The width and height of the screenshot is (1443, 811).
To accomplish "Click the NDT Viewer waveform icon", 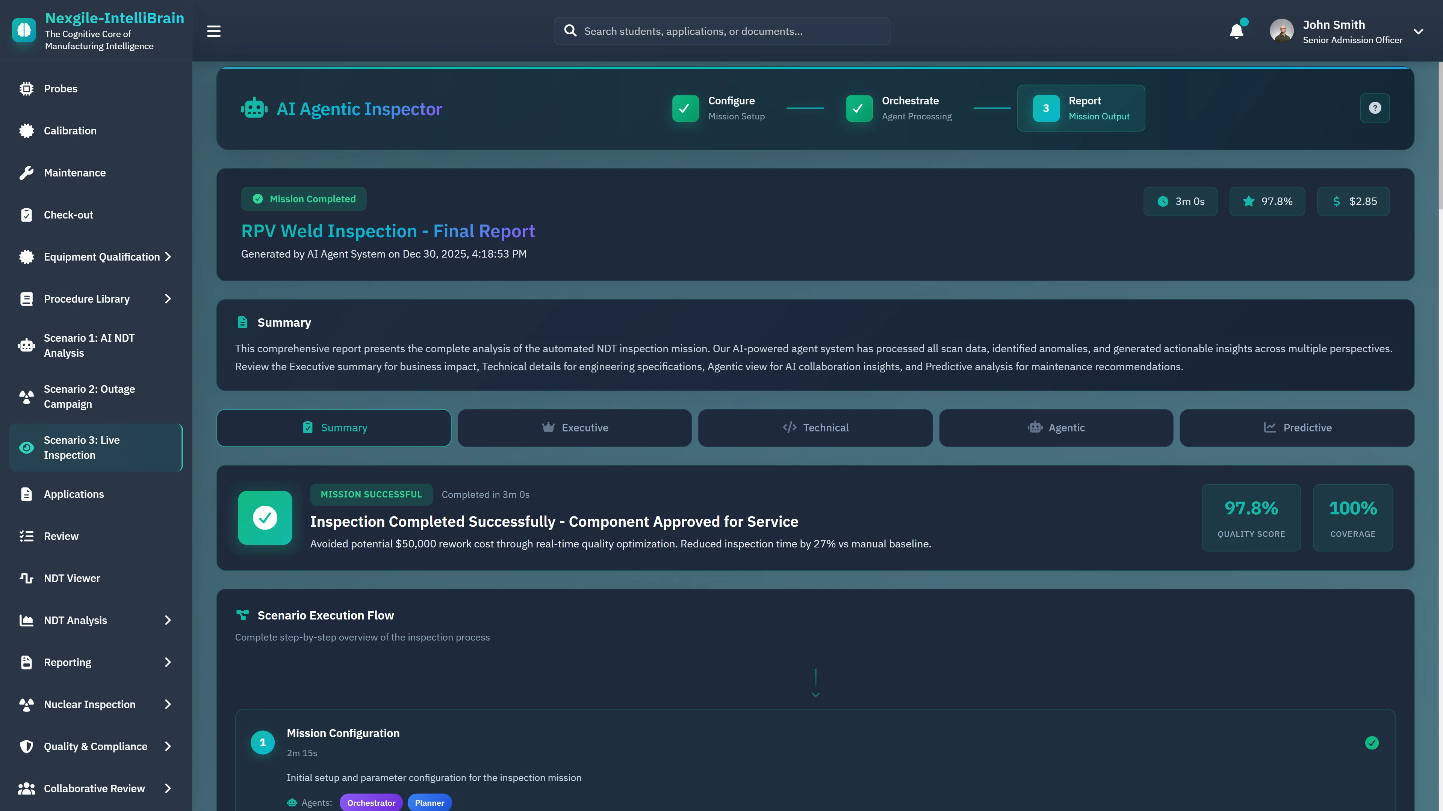I will (x=26, y=578).
